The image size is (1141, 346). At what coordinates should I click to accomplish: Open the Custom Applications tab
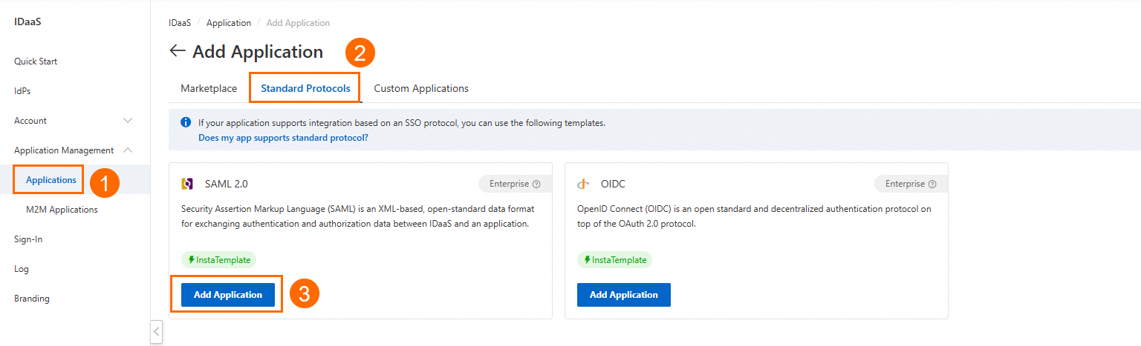(x=421, y=88)
